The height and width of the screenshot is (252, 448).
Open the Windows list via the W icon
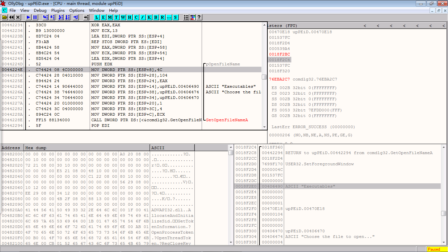pyautogui.click(x=123, y=17)
